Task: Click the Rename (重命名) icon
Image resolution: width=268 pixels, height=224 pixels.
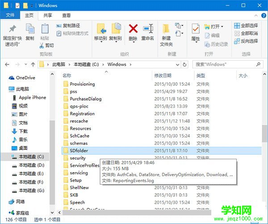Action: click(148, 29)
